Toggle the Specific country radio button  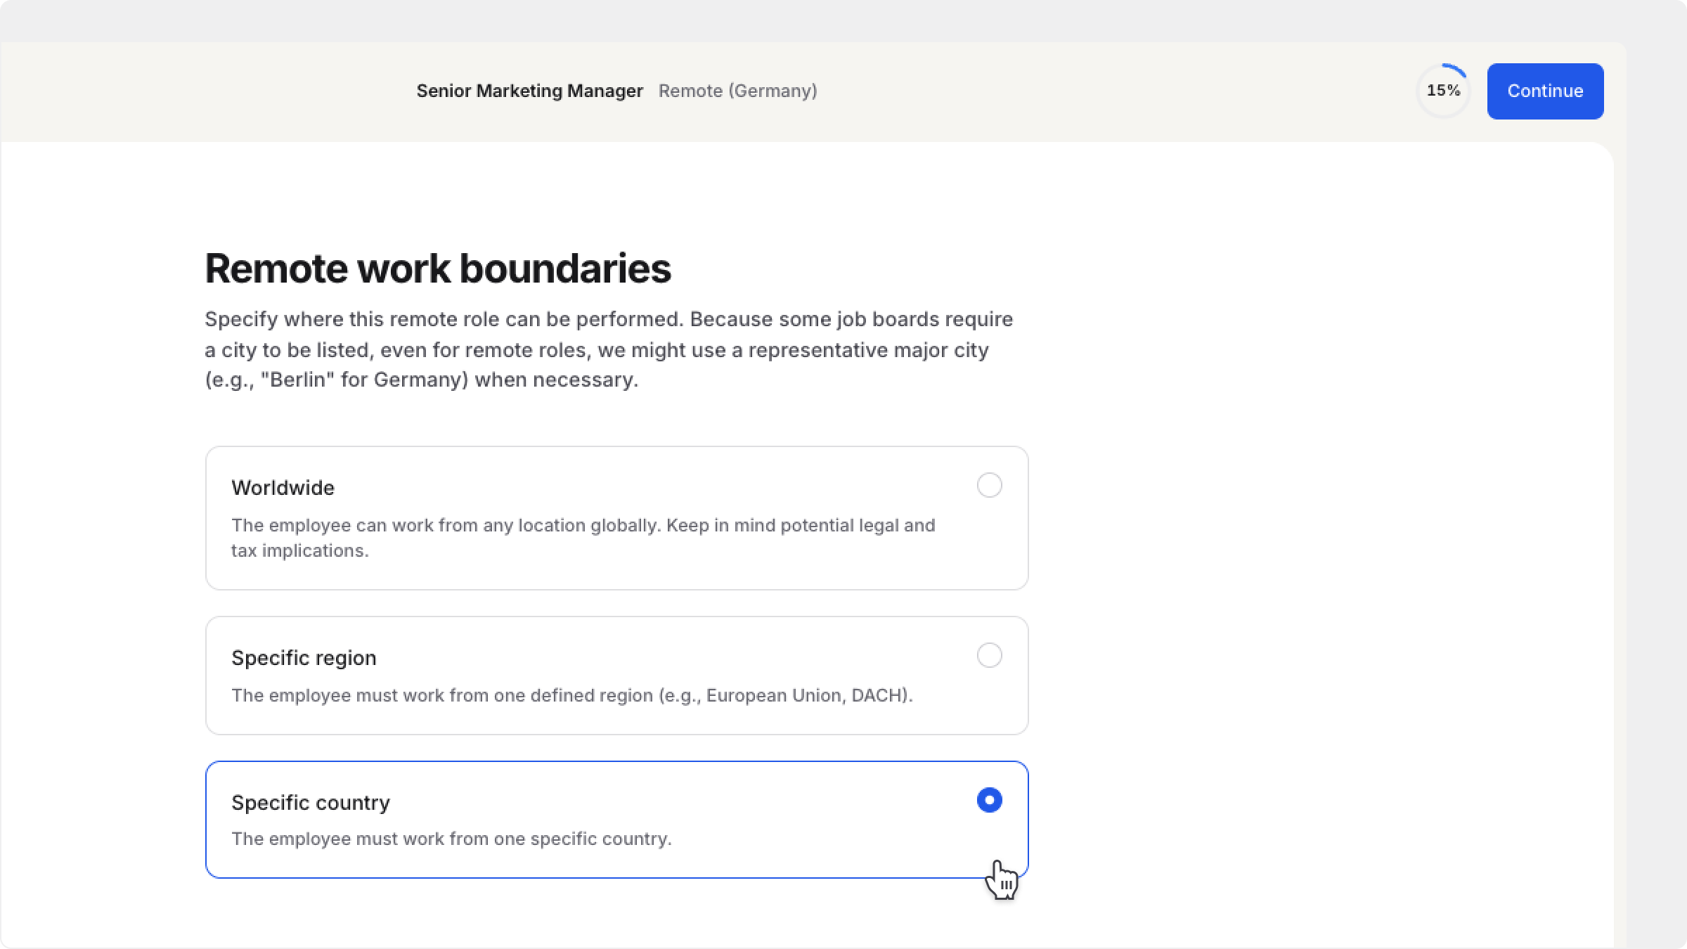point(989,800)
